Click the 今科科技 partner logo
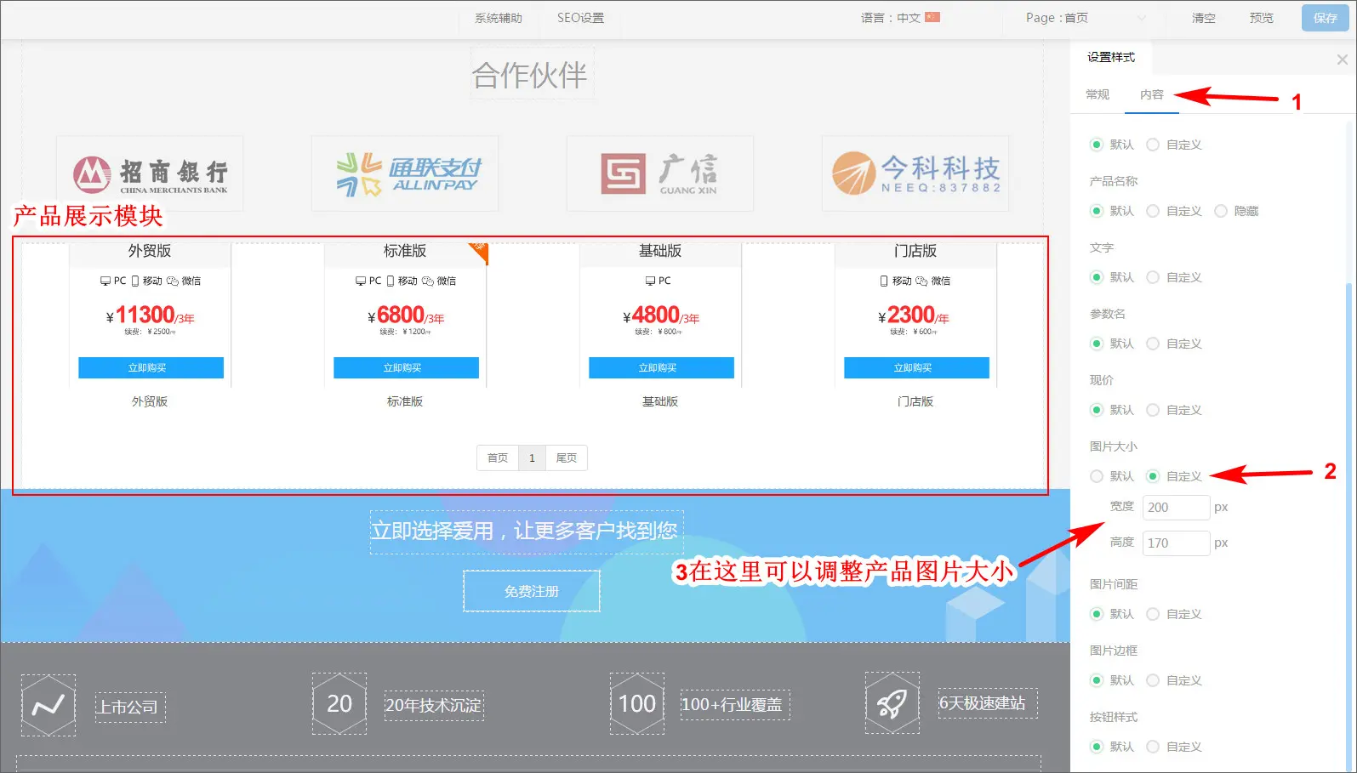 coord(915,174)
